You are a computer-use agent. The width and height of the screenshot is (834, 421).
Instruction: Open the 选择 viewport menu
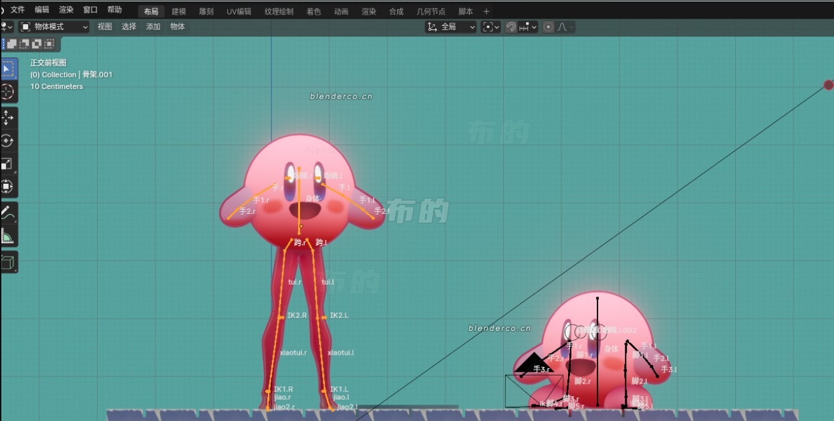click(129, 27)
